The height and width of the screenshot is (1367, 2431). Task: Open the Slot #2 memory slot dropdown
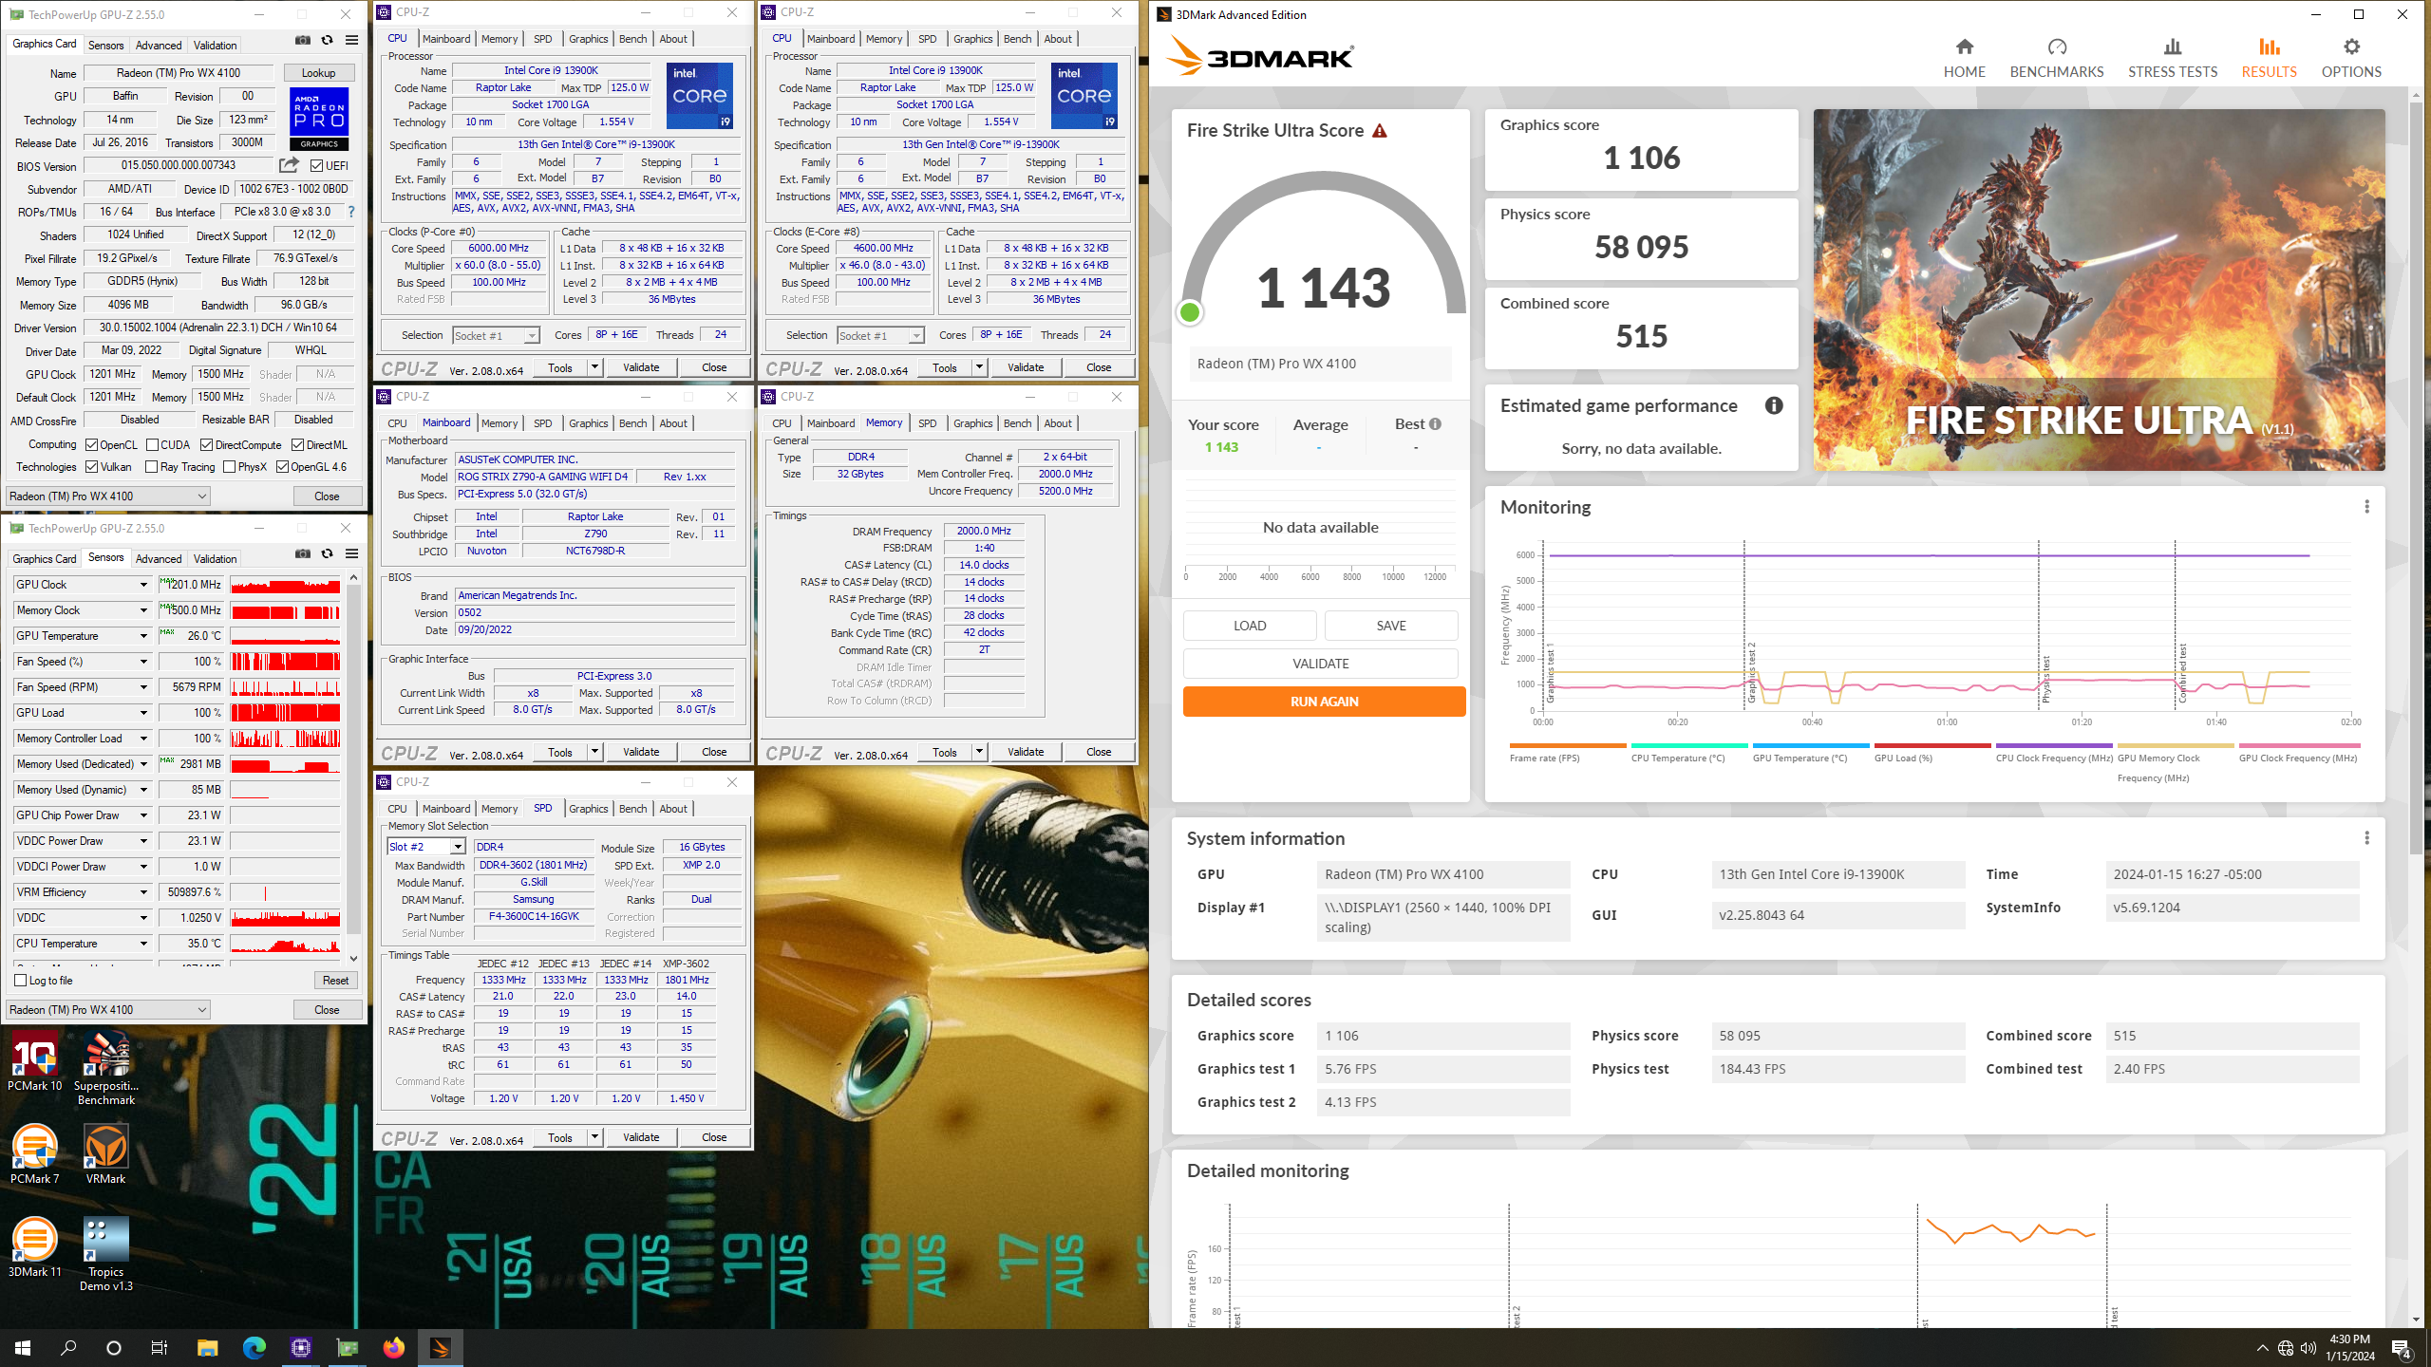coord(426,846)
